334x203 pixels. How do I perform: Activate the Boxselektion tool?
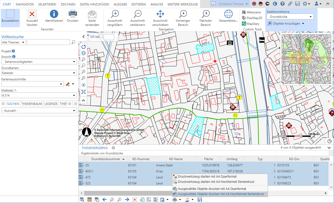(10, 18)
